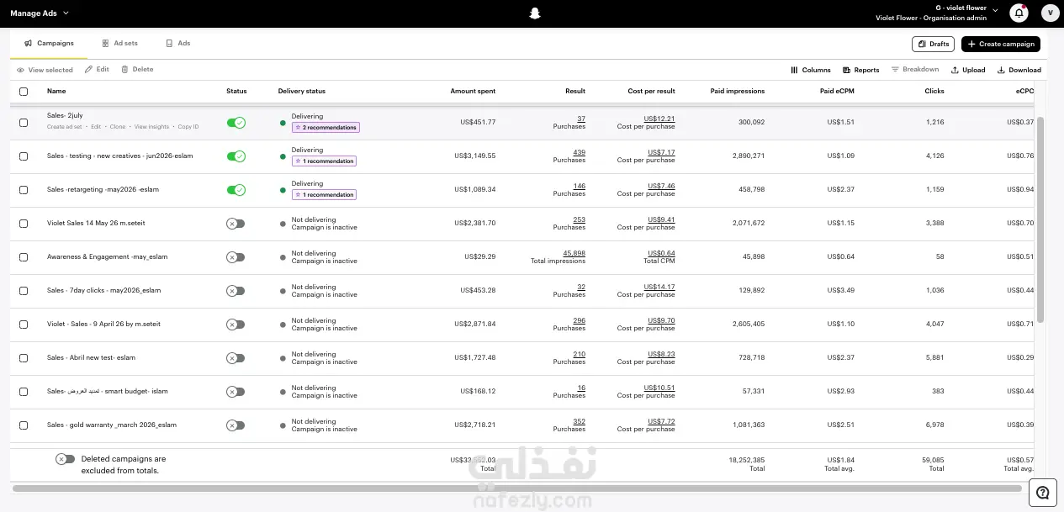This screenshot has width=1064, height=512.
Task: Turn off Sales retargeting may2026 toggle
Action: 236,190
